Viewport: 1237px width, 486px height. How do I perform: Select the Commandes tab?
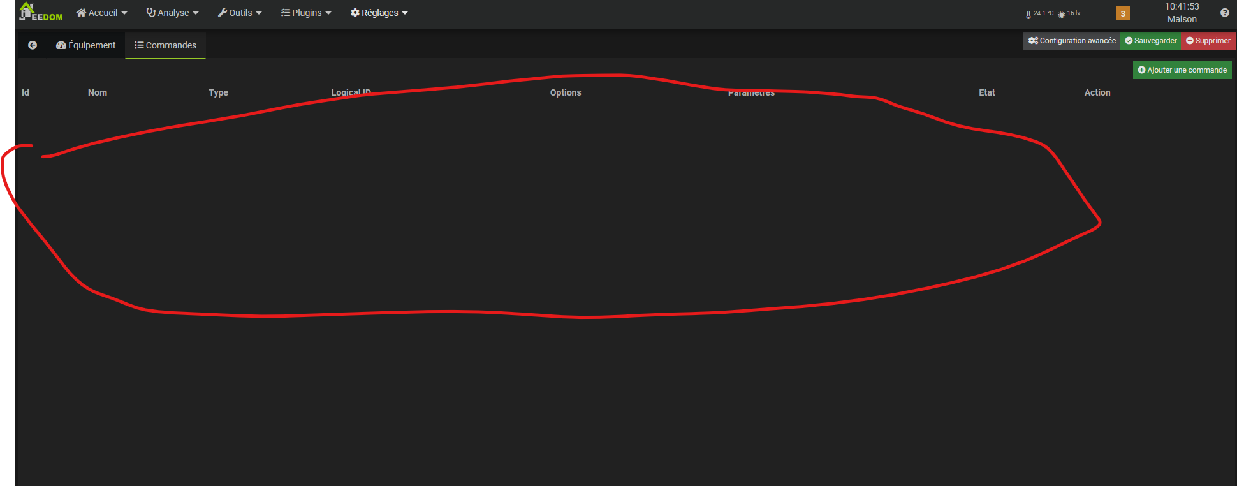[166, 45]
